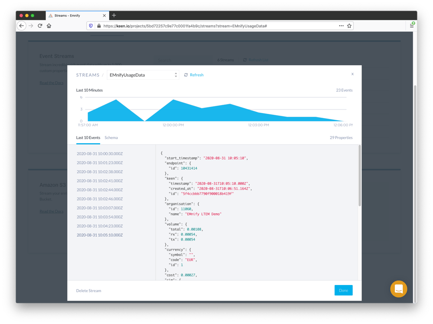This screenshot has width=433, height=324.
Task: Click the STREAMS breadcrumb label
Action: [87, 75]
